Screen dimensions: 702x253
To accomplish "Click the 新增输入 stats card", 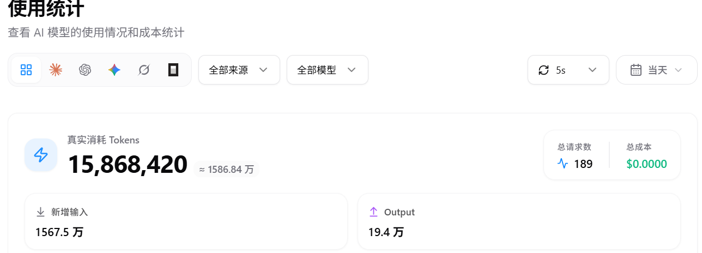I will click(186, 221).
